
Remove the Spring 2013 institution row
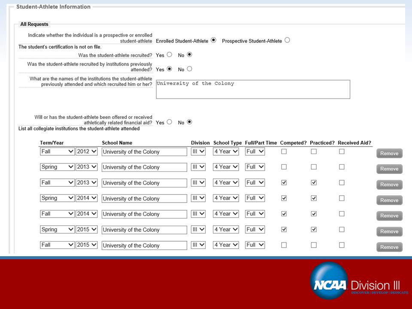(389, 169)
